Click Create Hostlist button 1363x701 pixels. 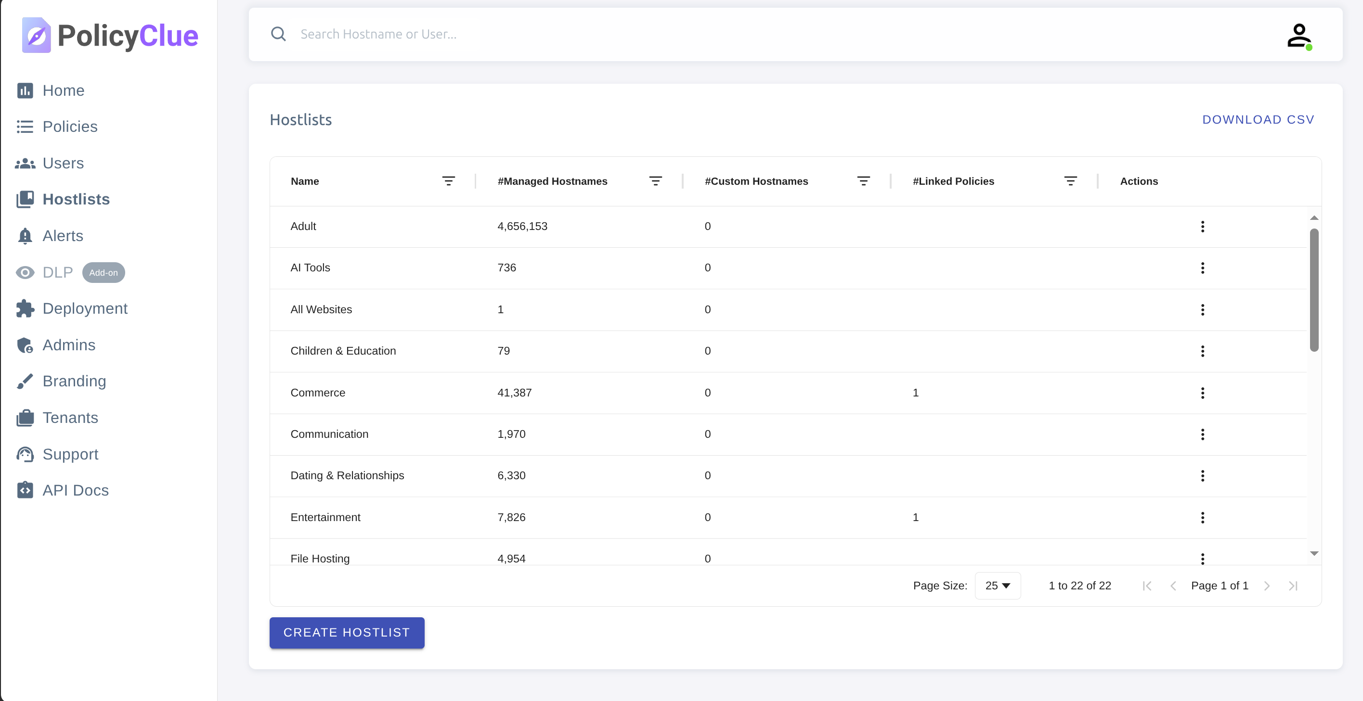(x=347, y=633)
